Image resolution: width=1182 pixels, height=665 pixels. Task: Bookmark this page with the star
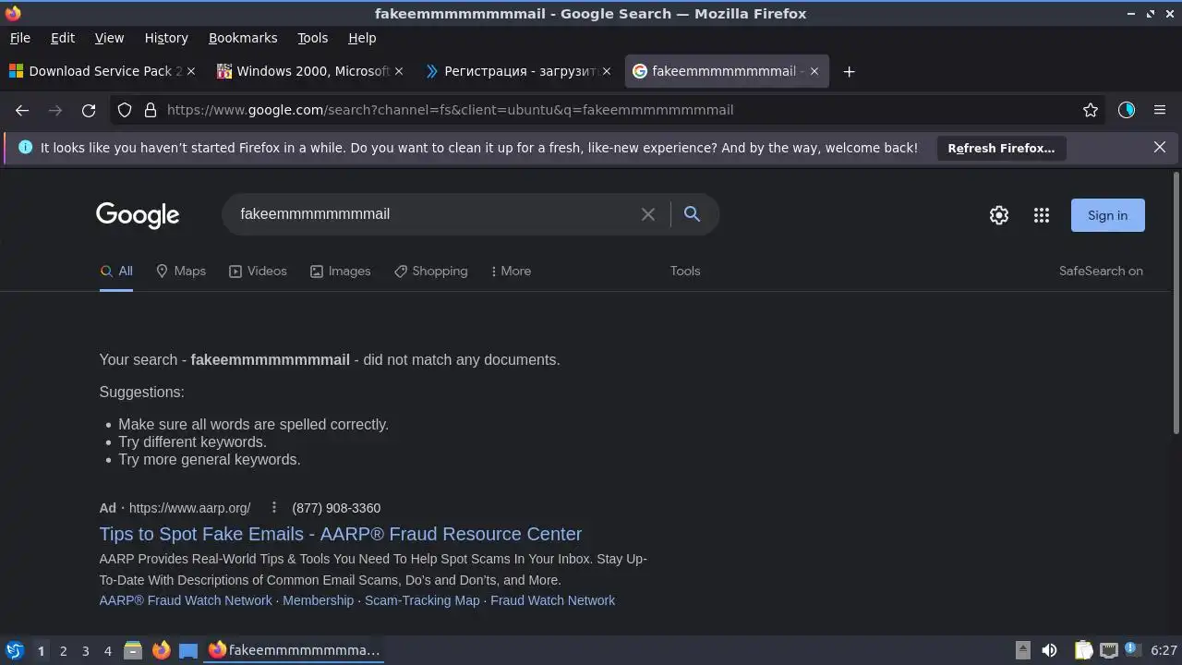click(x=1091, y=110)
